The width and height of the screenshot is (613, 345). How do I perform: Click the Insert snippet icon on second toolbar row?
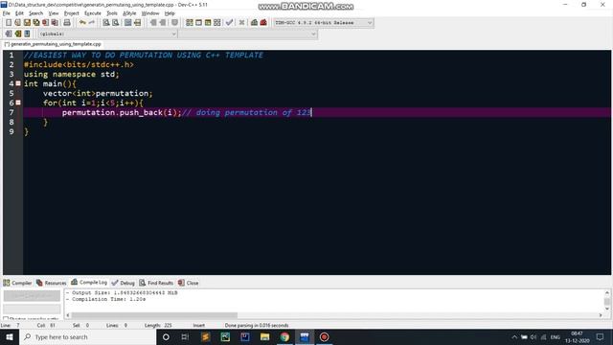pyautogui.click(x=9, y=34)
